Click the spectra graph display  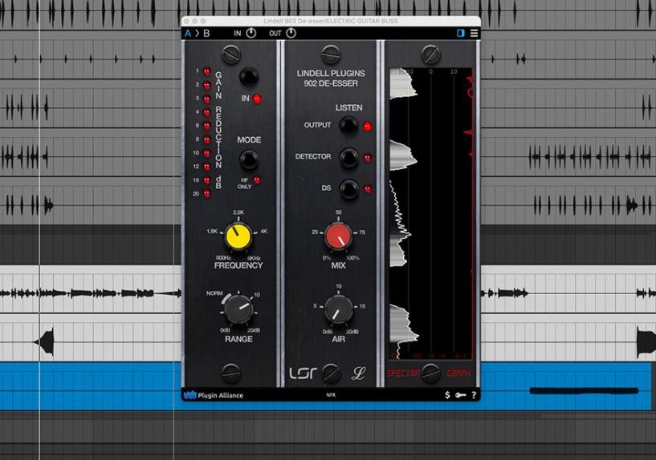tap(431, 214)
